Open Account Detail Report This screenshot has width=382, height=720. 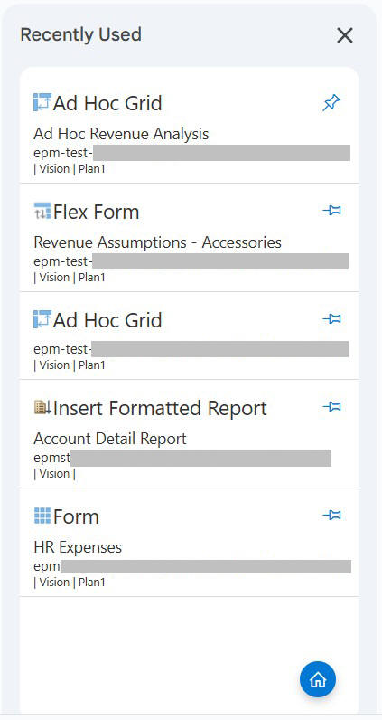tap(110, 439)
